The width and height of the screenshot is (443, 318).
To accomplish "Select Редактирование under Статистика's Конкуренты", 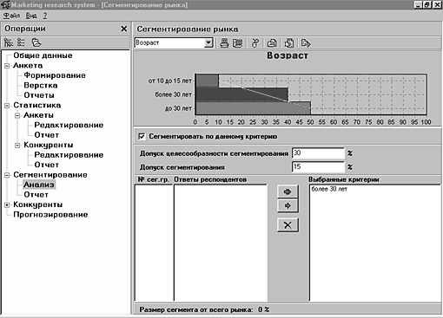I will coord(69,155).
